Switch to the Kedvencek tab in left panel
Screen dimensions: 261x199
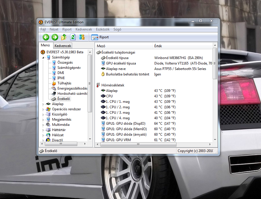pos(63,46)
